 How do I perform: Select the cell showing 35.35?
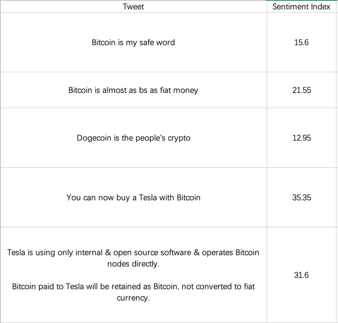coord(301,197)
